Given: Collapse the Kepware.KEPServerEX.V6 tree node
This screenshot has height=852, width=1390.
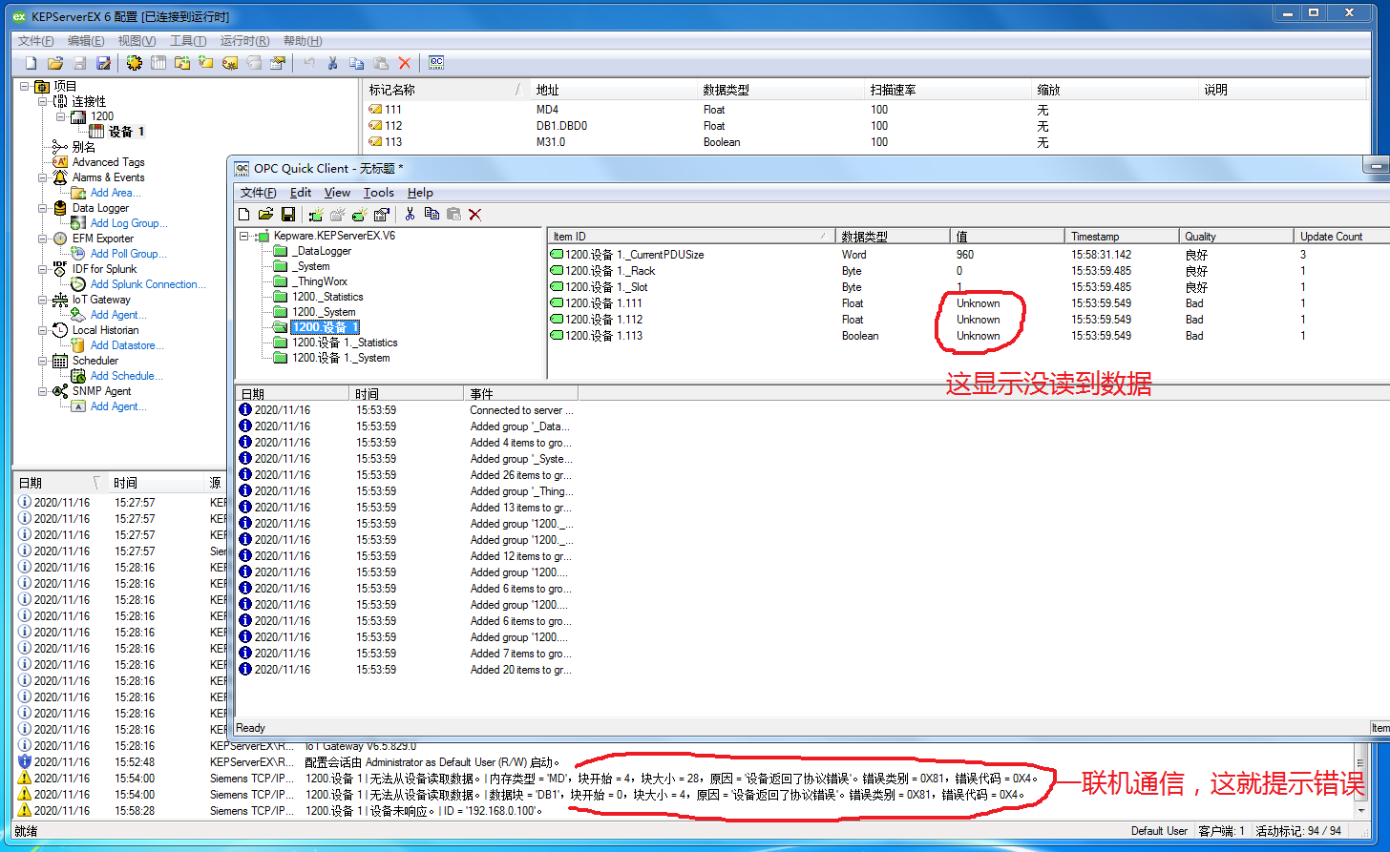Looking at the screenshot, I should (x=244, y=236).
